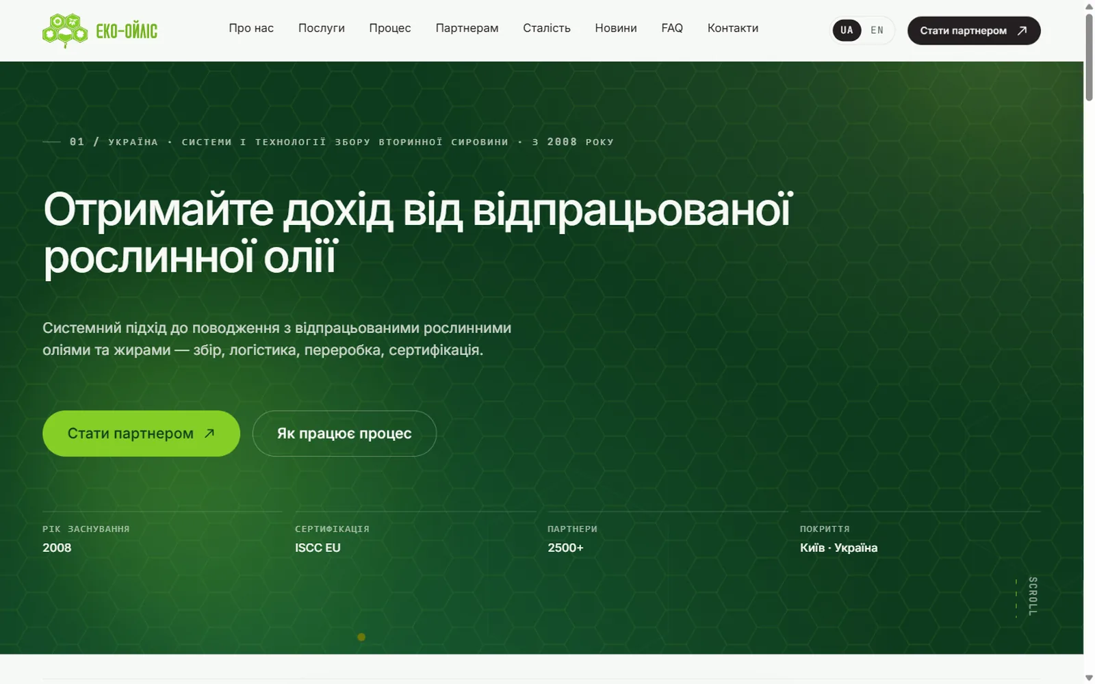Go to Новини in the header
The image size is (1095, 684).
pyautogui.click(x=616, y=28)
